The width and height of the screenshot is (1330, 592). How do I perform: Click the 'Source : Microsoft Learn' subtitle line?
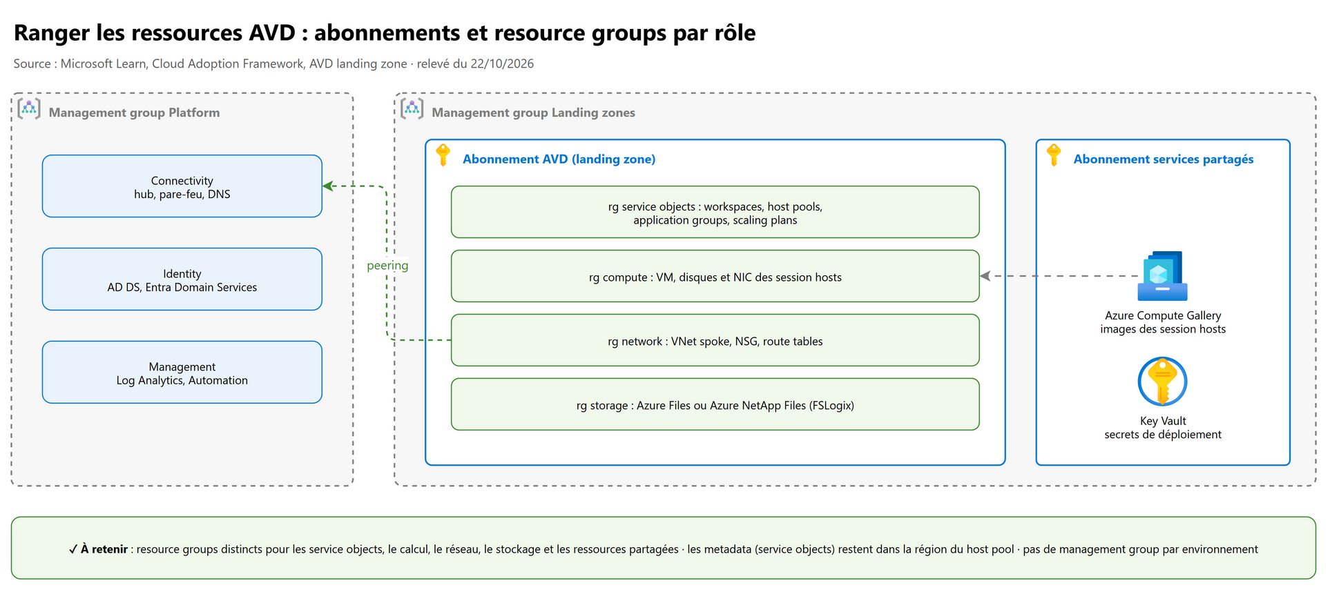click(273, 63)
